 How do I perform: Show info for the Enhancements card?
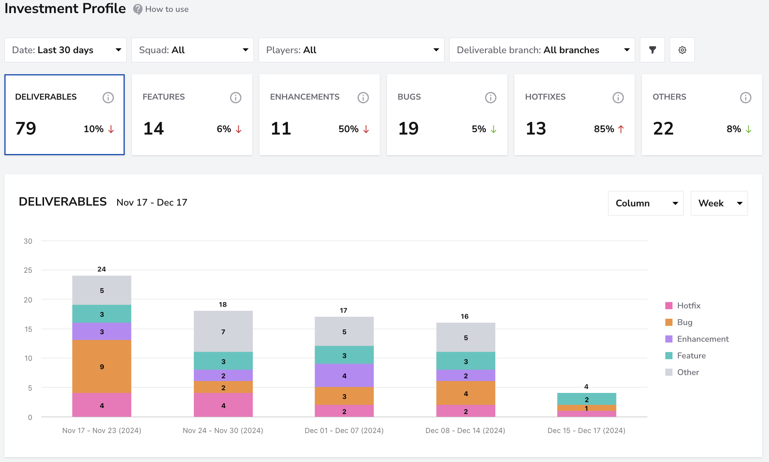click(363, 97)
